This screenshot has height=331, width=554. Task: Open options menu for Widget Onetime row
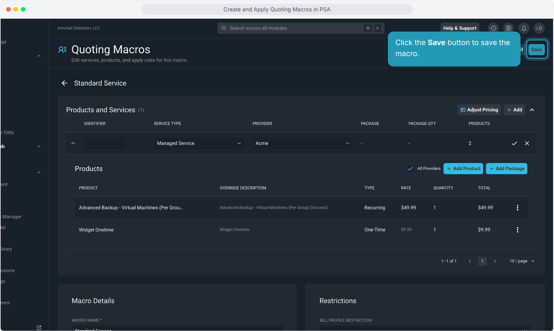point(517,230)
